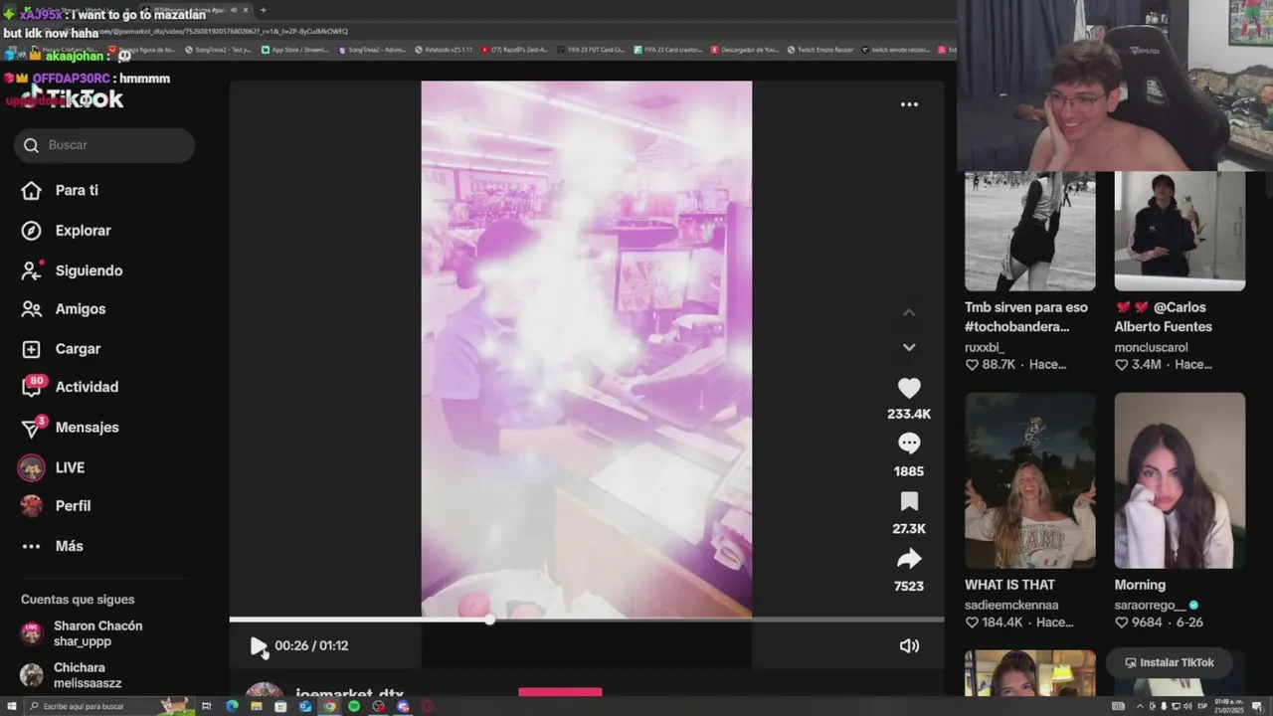1273x716 pixels.
Task: Open Outlook from the taskbar
Action: 305,706
